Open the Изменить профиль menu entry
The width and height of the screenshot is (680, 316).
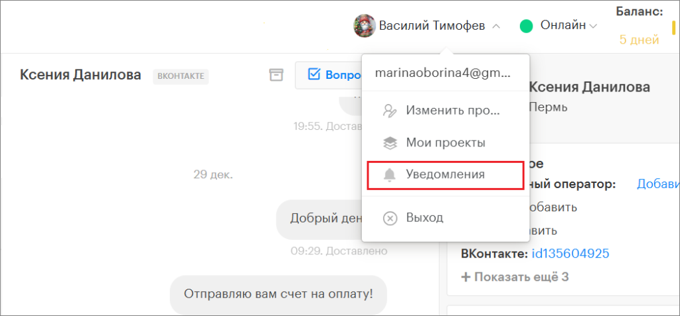tap(452, 111)
